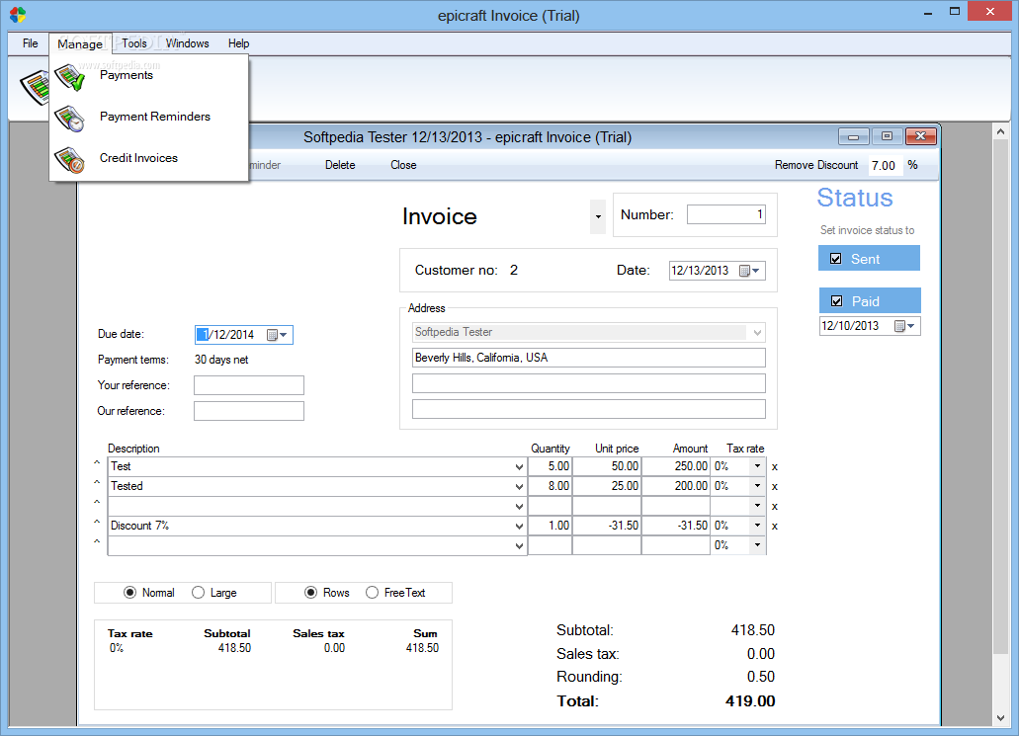The width and height of the screenshot is (1019, 736).
Task: Remove the empty third row with x
Action: coord(775,507)
